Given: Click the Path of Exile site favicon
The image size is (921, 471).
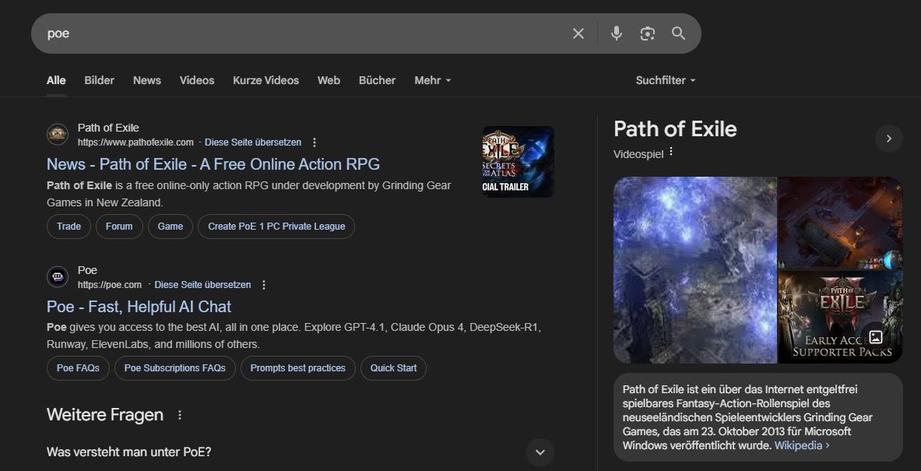Looking at the screenshot, I should click(x=58, y=135).
